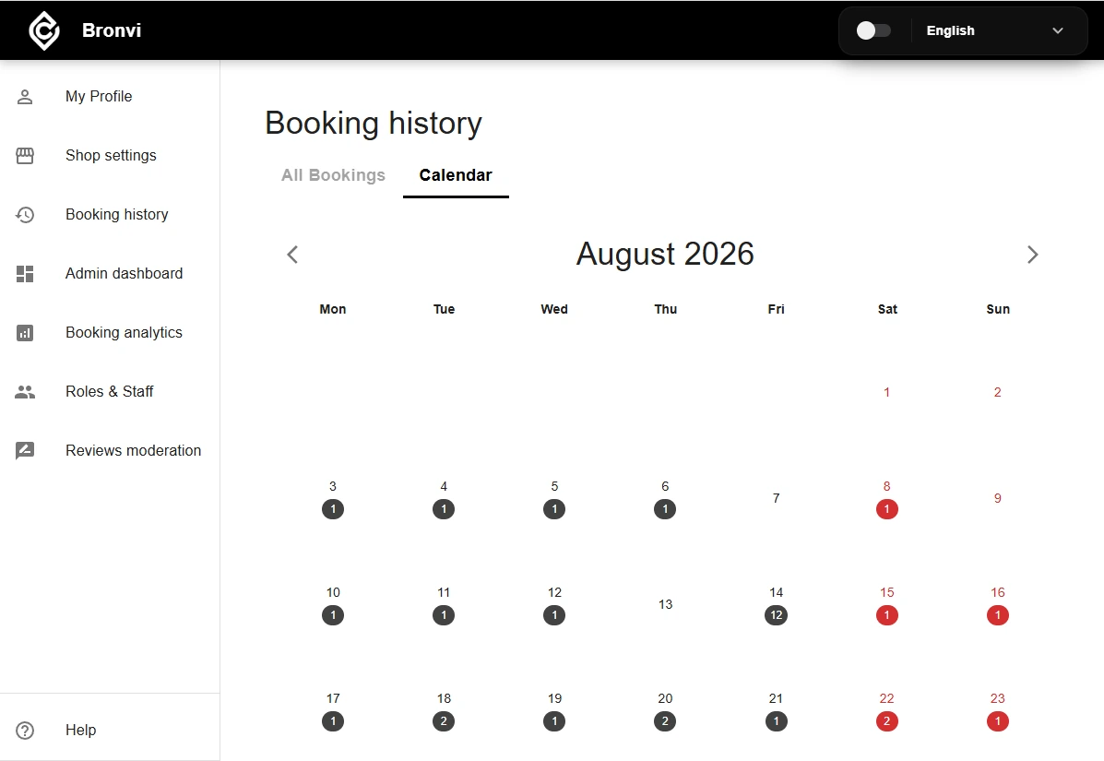
Task: Click the Admin dashboard grid icon
Action: [x=25, y=274]
